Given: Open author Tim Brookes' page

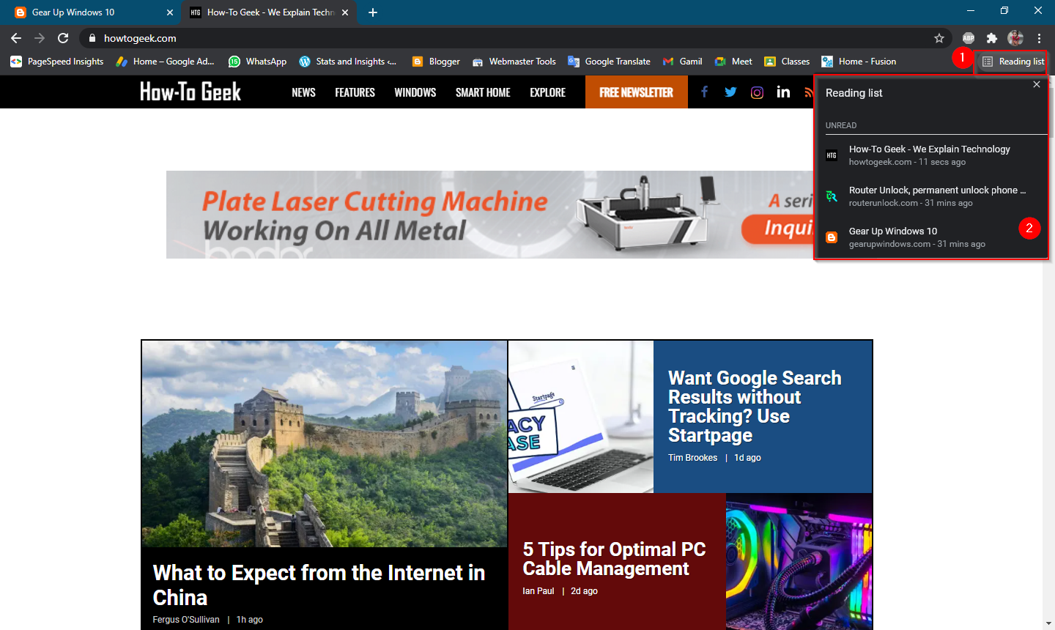Looking at the screenshot, I should pos(692,458).
